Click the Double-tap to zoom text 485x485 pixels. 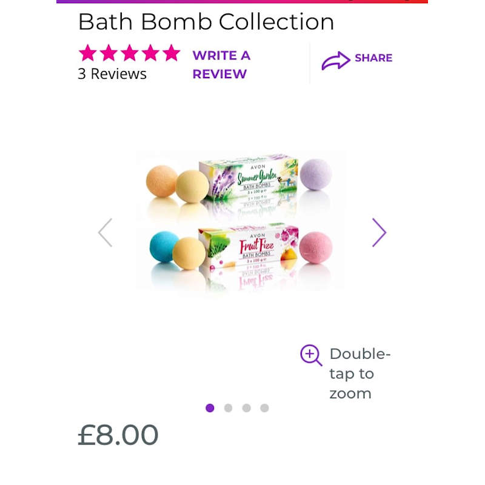360,373
